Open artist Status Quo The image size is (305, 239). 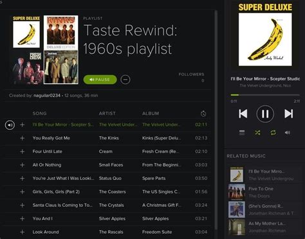[x=110, y=178]
